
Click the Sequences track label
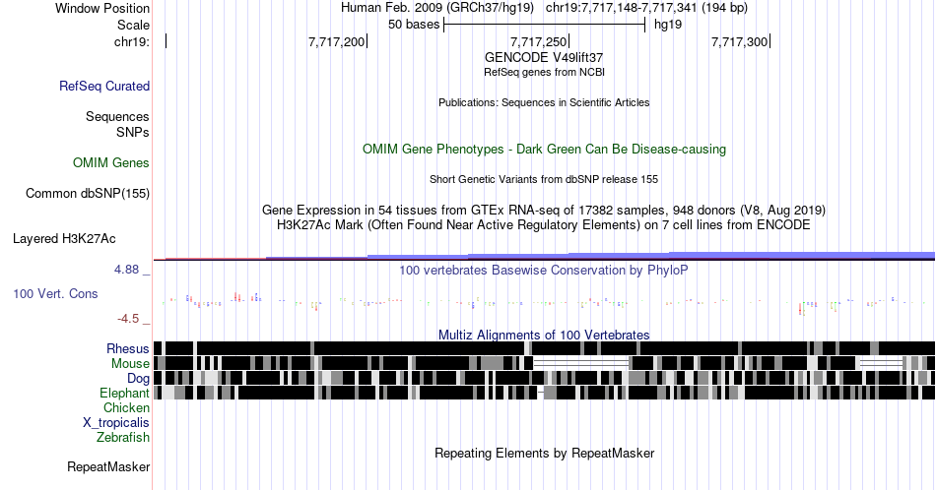[117, 116]
